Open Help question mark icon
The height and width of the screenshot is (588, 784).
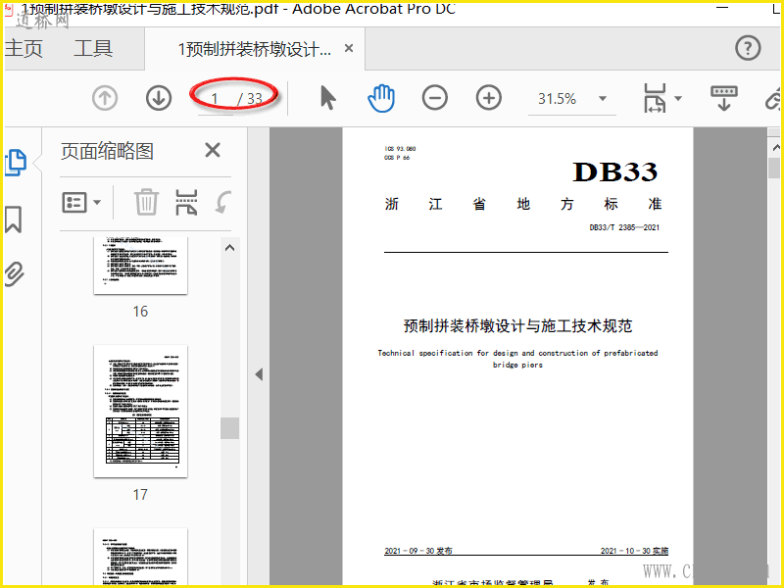[x=748, y=48]
